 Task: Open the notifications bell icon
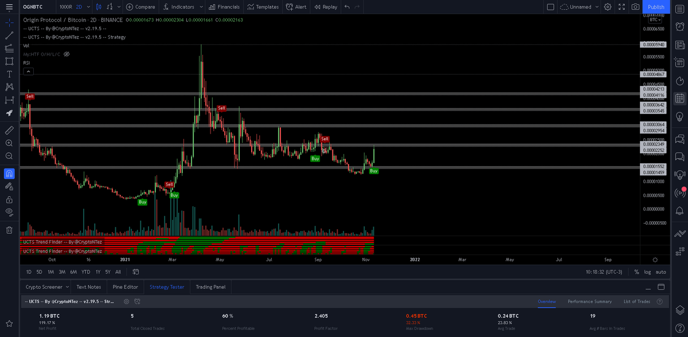coord(679,210)
